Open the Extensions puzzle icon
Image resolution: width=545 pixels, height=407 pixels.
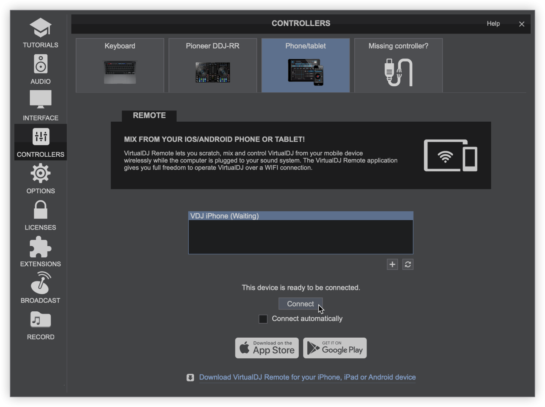click(40, 252)
